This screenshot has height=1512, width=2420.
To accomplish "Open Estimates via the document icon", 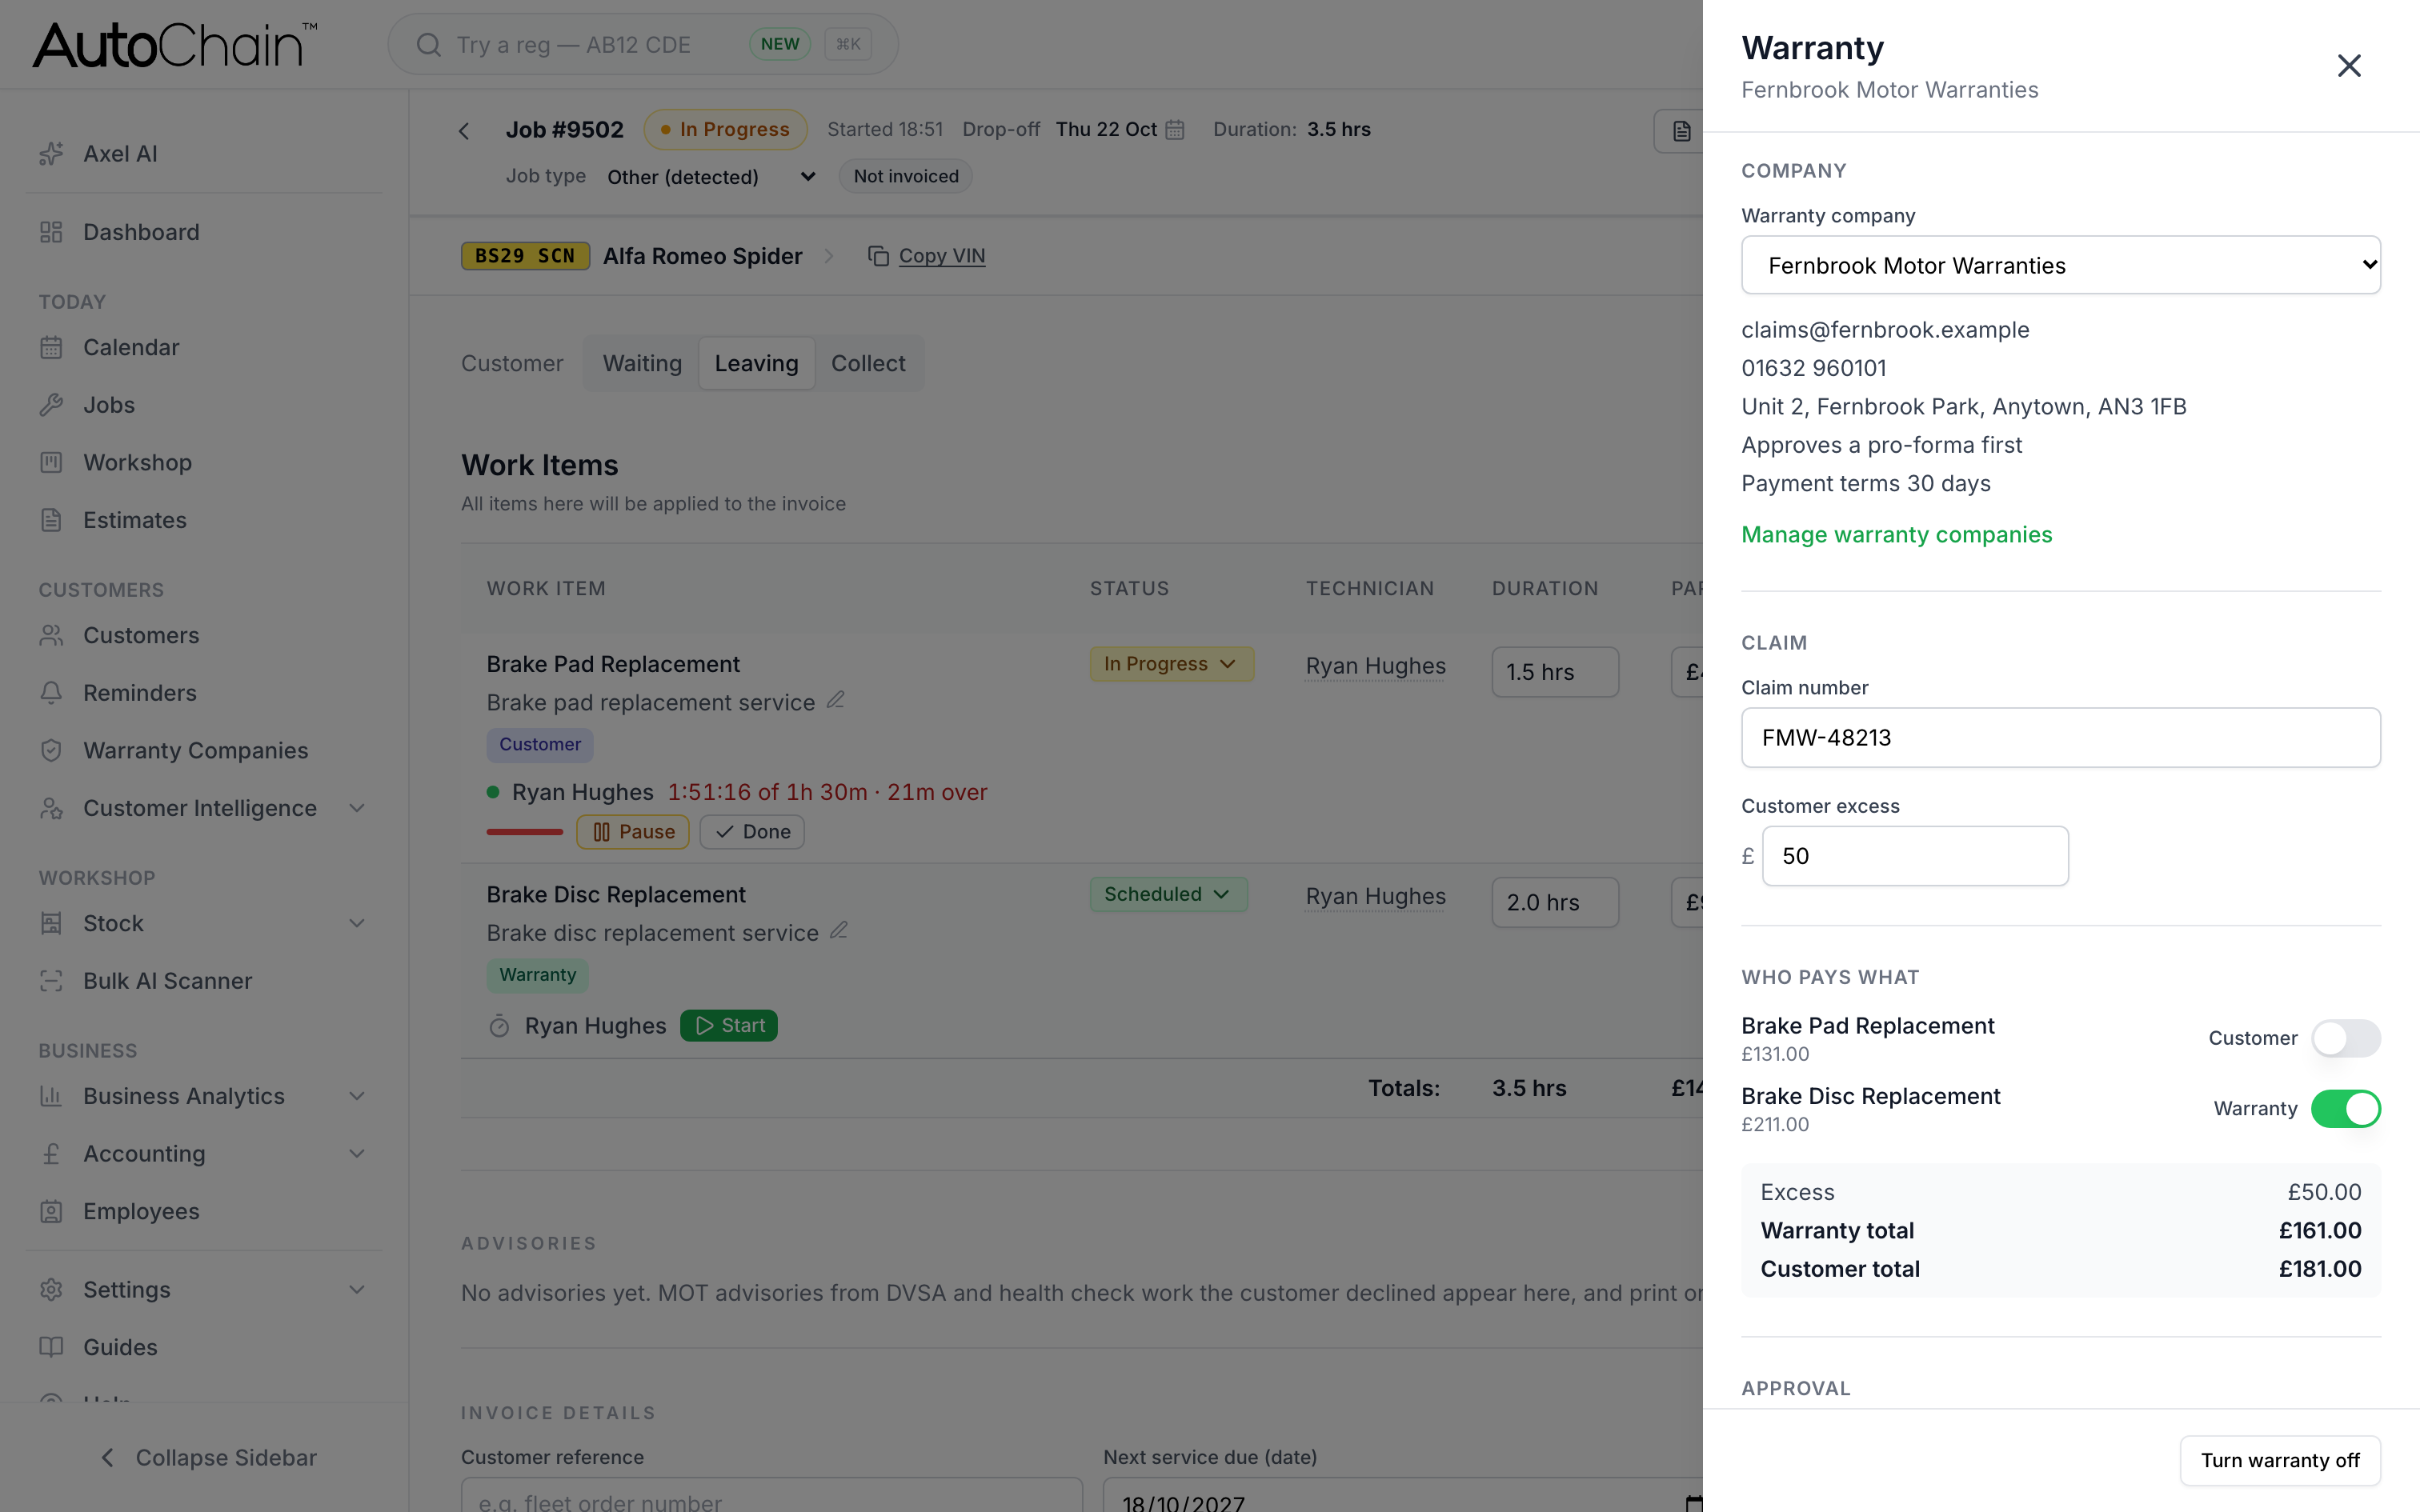I will (51, 520).
